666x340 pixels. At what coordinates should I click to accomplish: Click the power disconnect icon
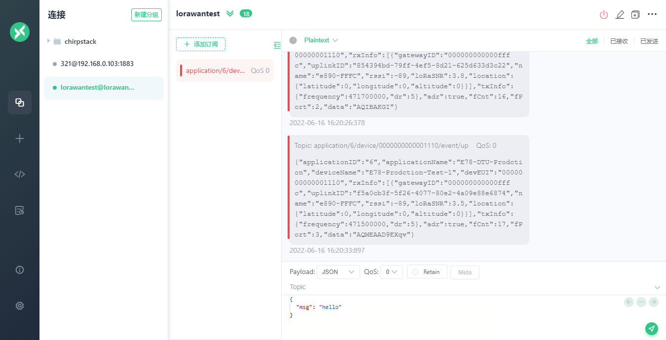pos(603,14)
